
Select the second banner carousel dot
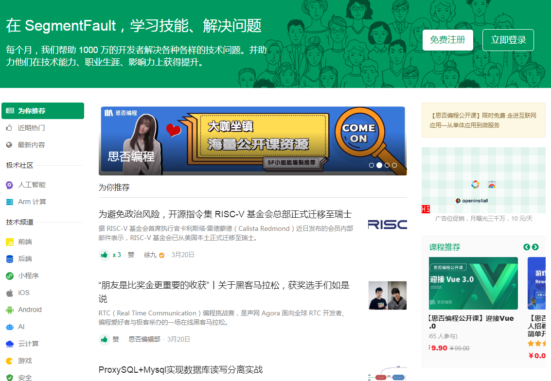pyautogui.click(x=379, y=165)
